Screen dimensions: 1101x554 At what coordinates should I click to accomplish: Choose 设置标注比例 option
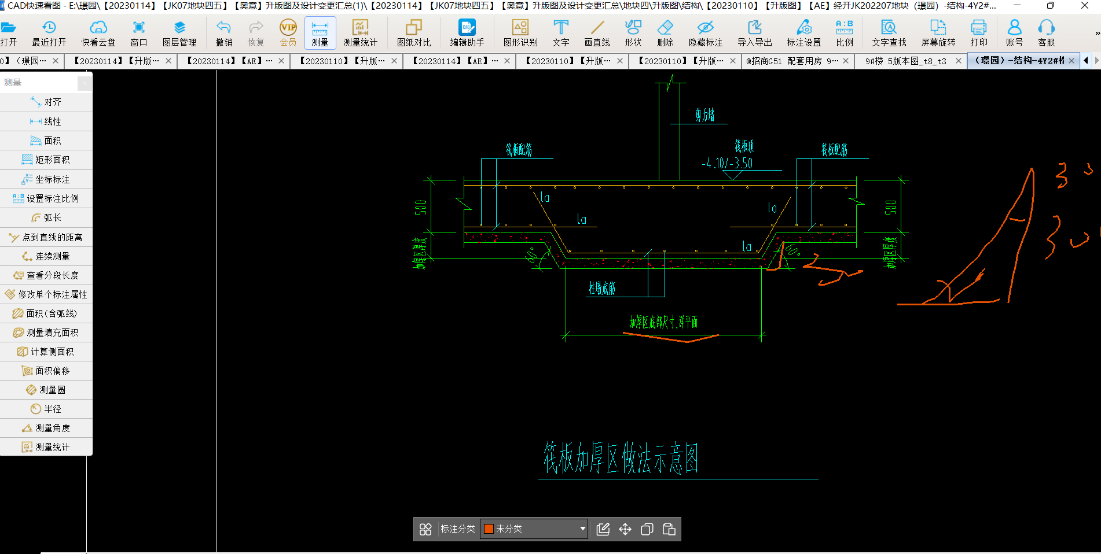coord(46,198)
